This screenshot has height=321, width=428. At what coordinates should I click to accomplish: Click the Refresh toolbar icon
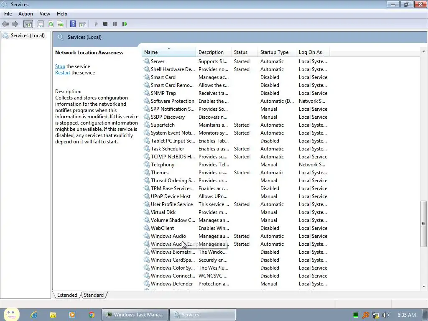pyautogui.click(x=51, y=24)
